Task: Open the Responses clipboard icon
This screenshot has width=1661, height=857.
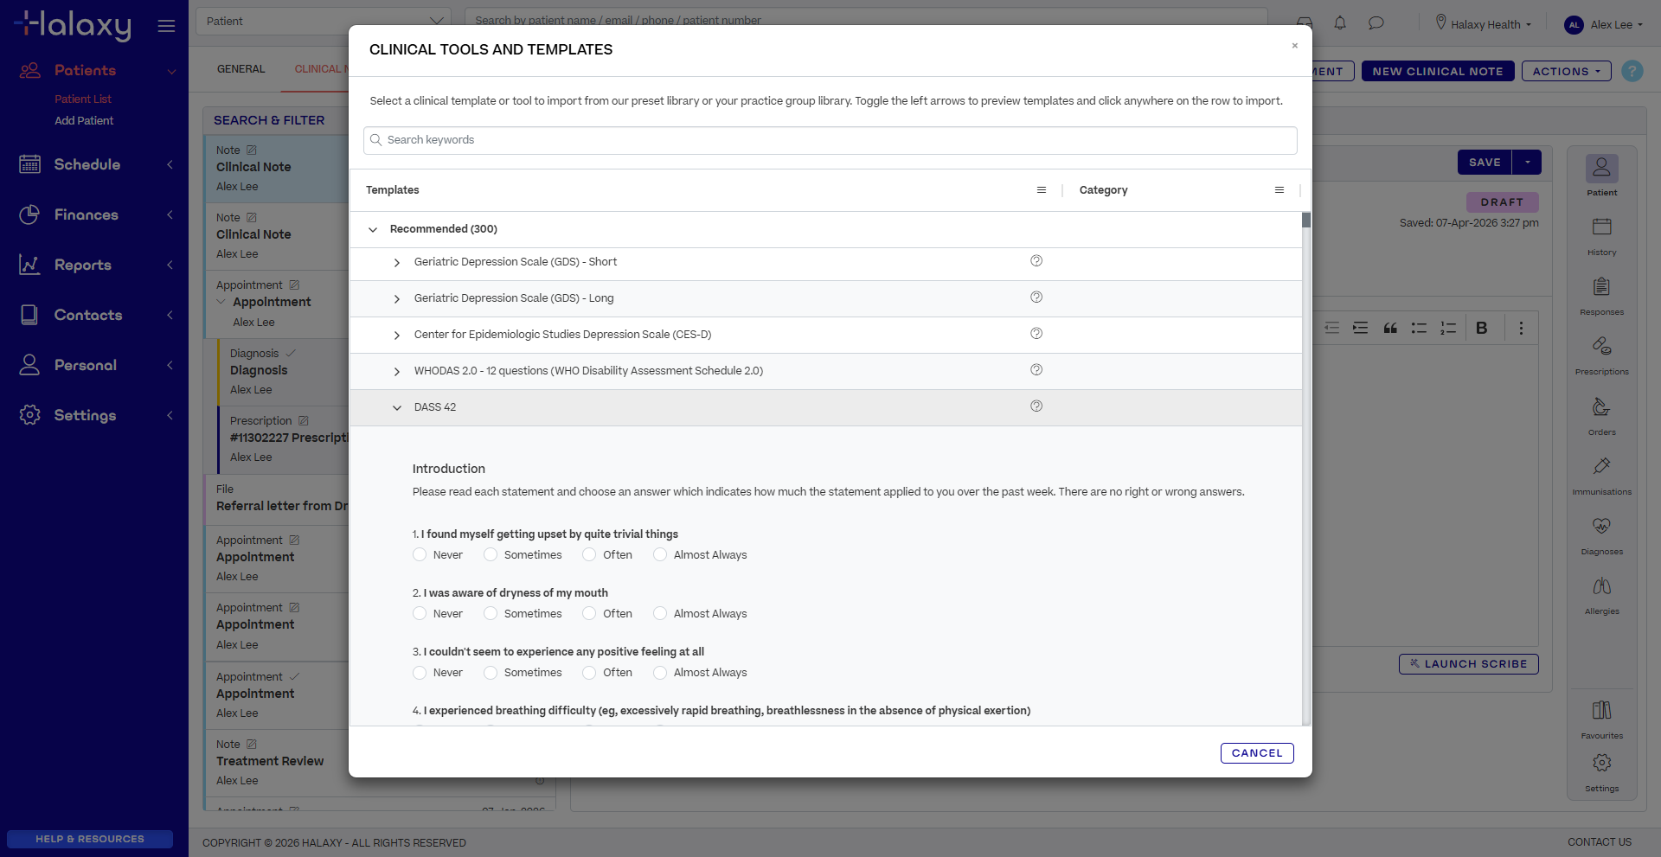Action: click(x=1601, y=286)
